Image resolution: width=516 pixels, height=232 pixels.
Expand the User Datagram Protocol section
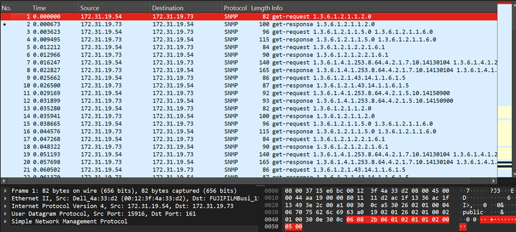6,214
